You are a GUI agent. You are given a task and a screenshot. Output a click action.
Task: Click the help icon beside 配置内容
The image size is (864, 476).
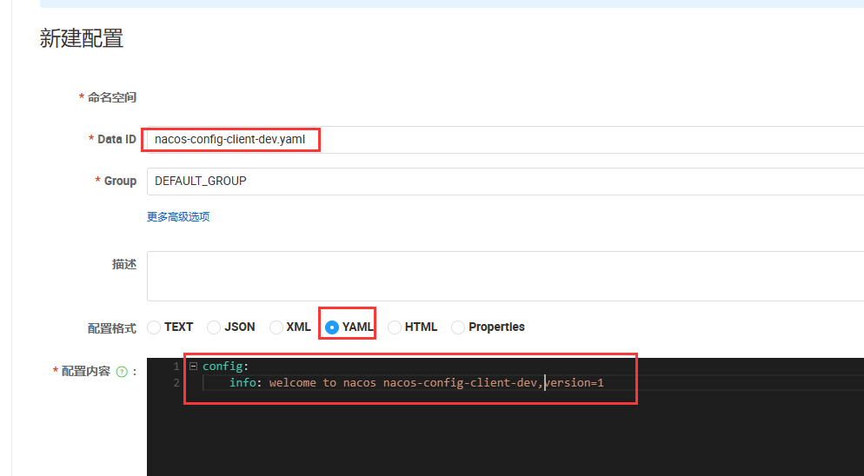click(122, 372)
